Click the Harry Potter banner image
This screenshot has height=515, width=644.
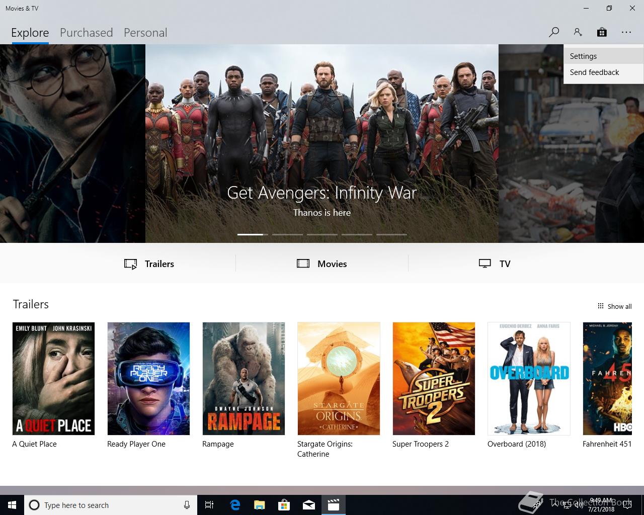click(x=72, y=143)
